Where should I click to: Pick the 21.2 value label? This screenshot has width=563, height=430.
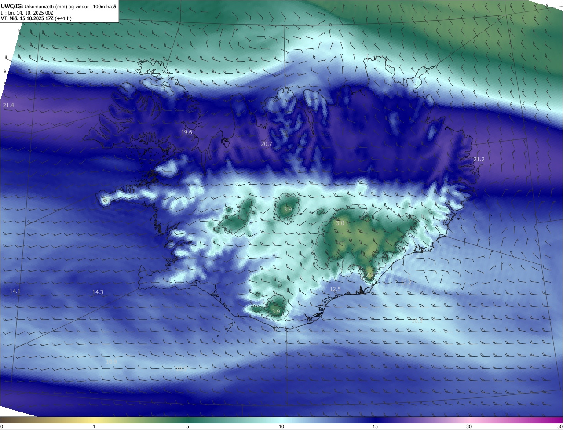coord(479,159)
